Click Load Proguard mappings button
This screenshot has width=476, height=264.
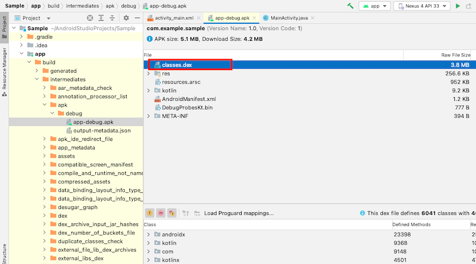(239, 213)
